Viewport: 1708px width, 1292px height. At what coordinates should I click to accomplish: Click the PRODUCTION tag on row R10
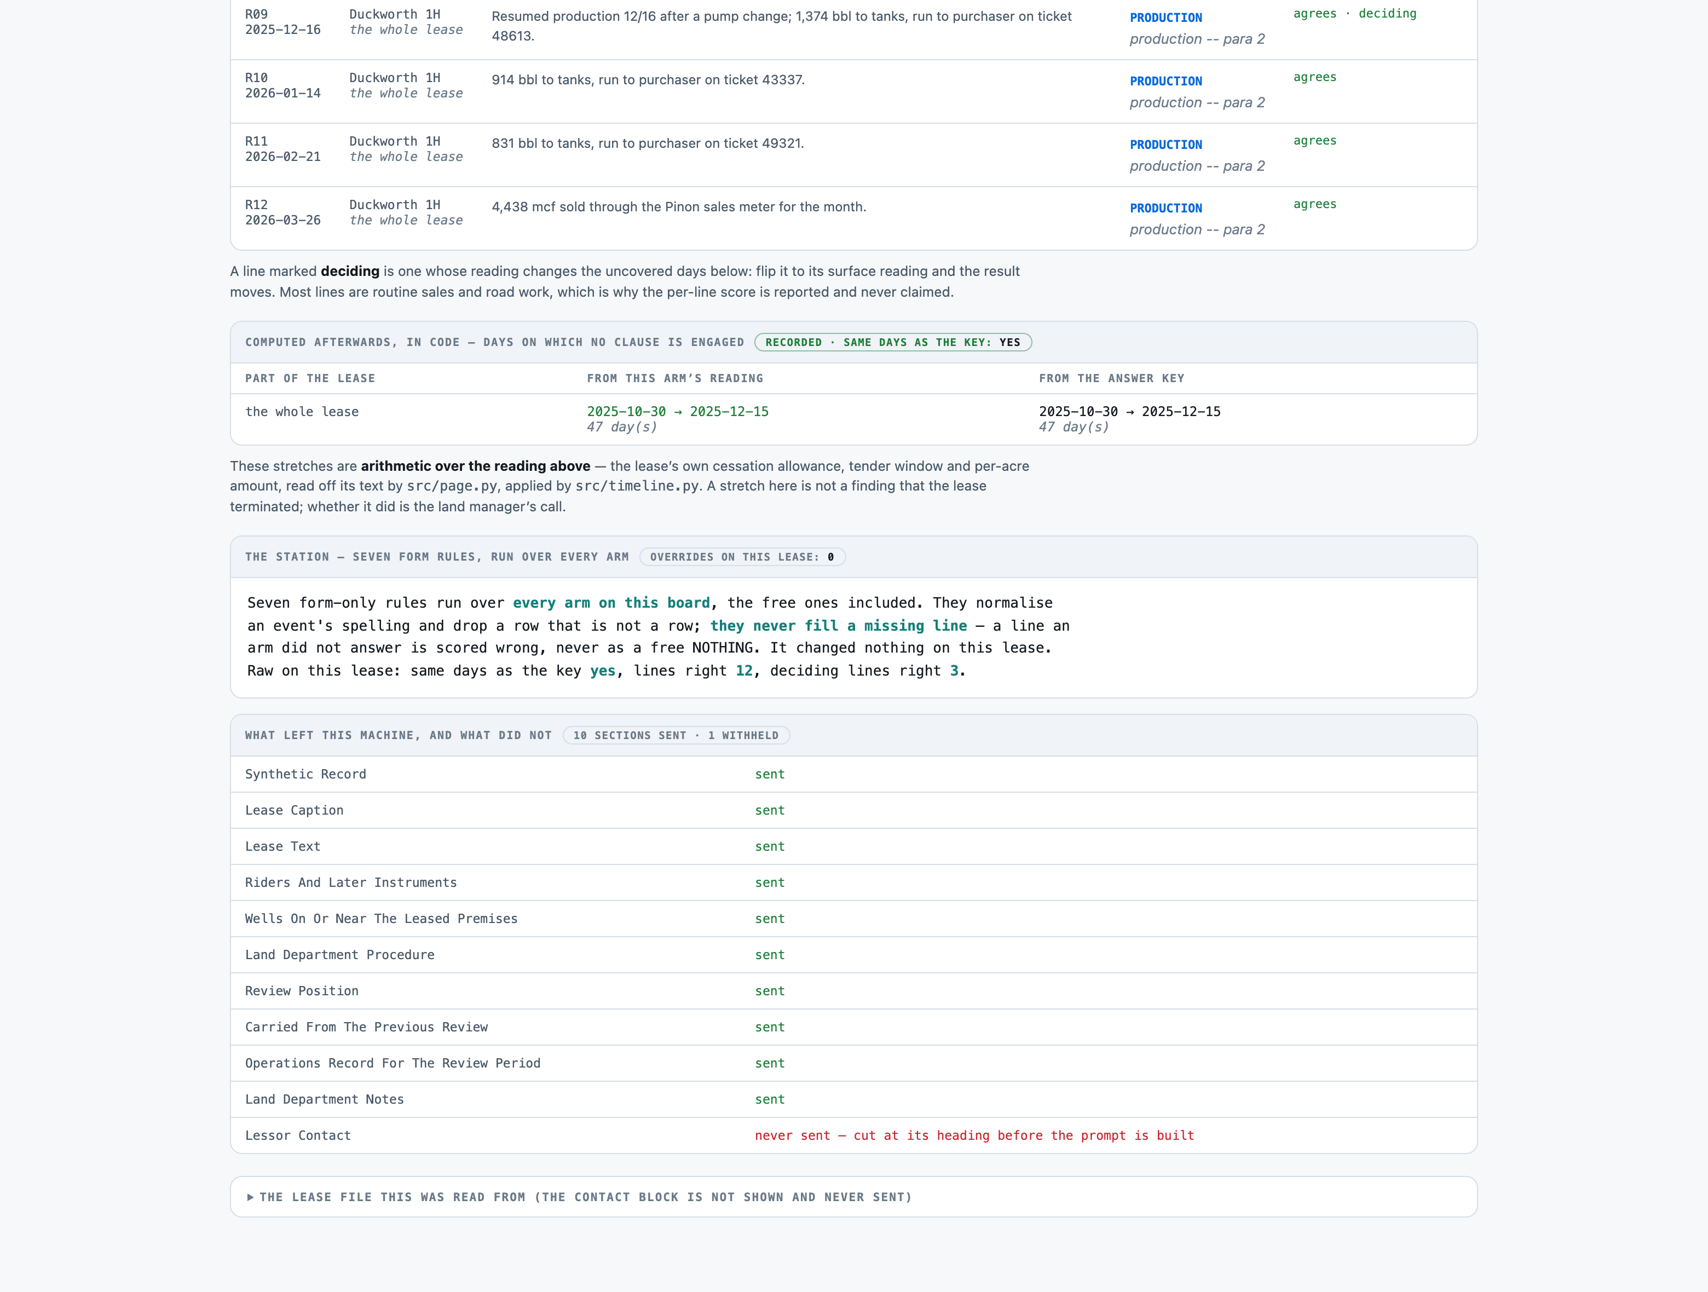1166,81
